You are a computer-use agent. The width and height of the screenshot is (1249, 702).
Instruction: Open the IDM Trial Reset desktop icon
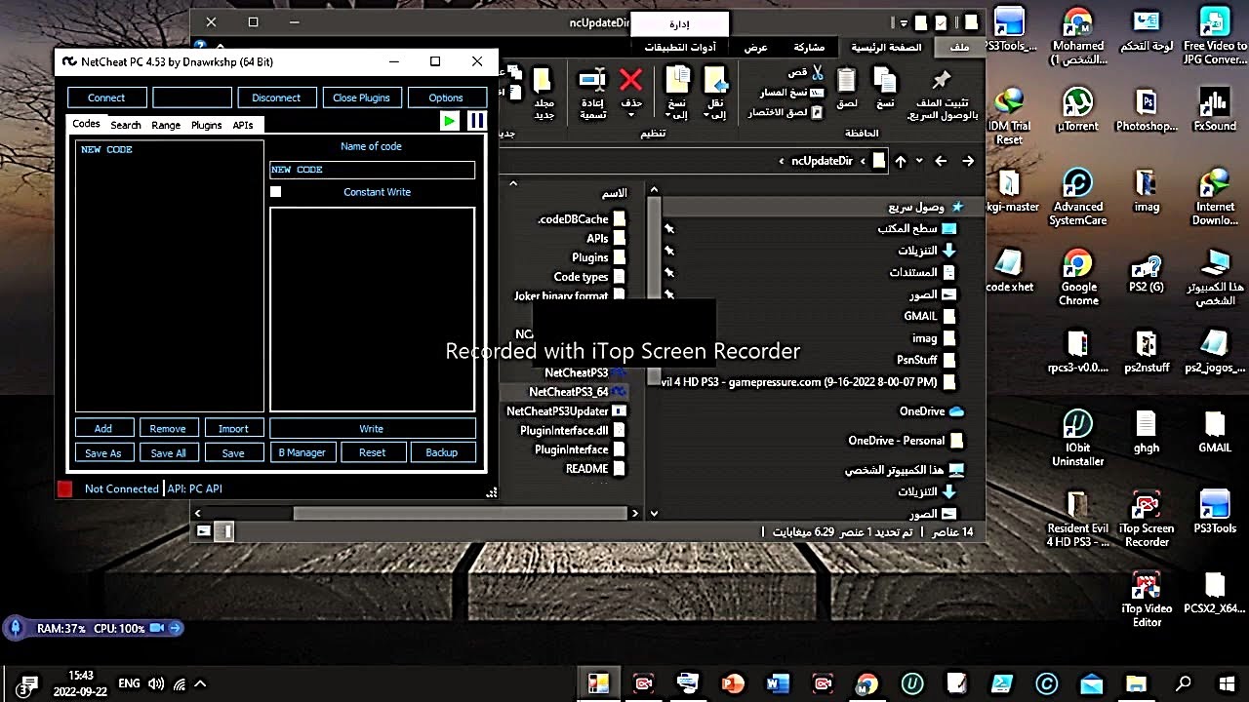pyautogui.click(x=1009, y=115)
